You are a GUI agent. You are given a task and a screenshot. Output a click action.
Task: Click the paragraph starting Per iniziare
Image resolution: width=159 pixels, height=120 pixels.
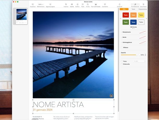coord(62,118)
